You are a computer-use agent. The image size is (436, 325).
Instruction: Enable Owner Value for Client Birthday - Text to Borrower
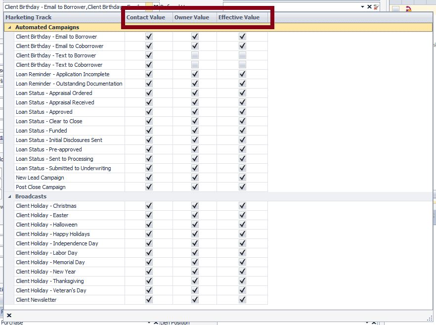tap(194, 55)
